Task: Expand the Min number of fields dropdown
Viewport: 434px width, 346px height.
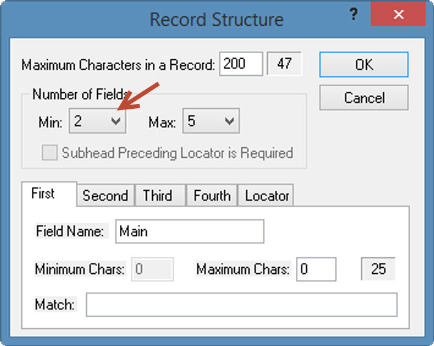Action: [x=116, y=122]
